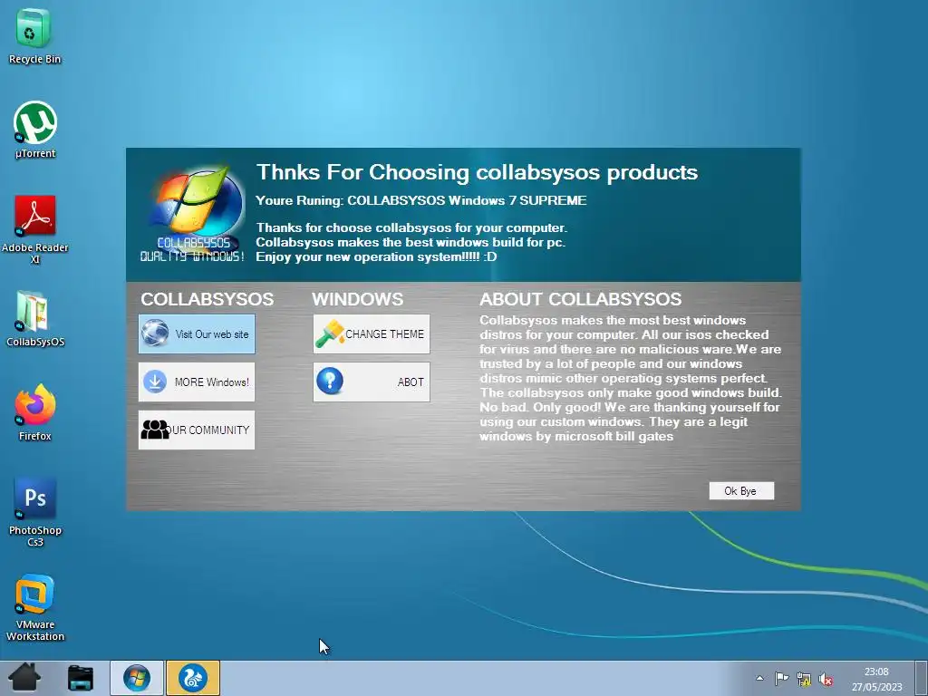Open the OUR COMMUNITY button
Screen dimensions: 928x696
(197, 430)
